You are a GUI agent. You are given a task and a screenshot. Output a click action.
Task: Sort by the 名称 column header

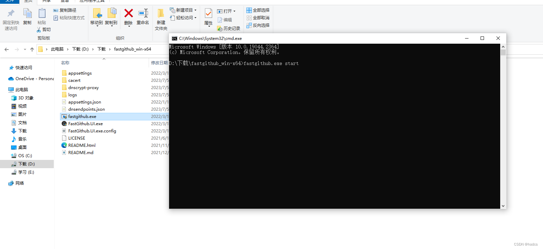pyautogui.click(x=65, y=63)
